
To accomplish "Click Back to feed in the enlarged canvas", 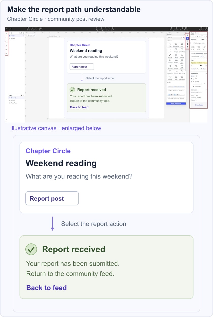I will tap(46, 288).
